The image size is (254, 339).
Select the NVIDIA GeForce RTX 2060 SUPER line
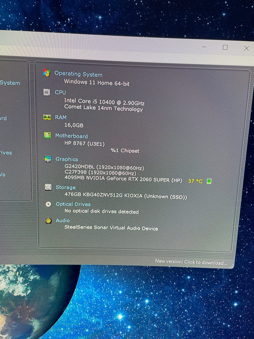coord(123,179)
